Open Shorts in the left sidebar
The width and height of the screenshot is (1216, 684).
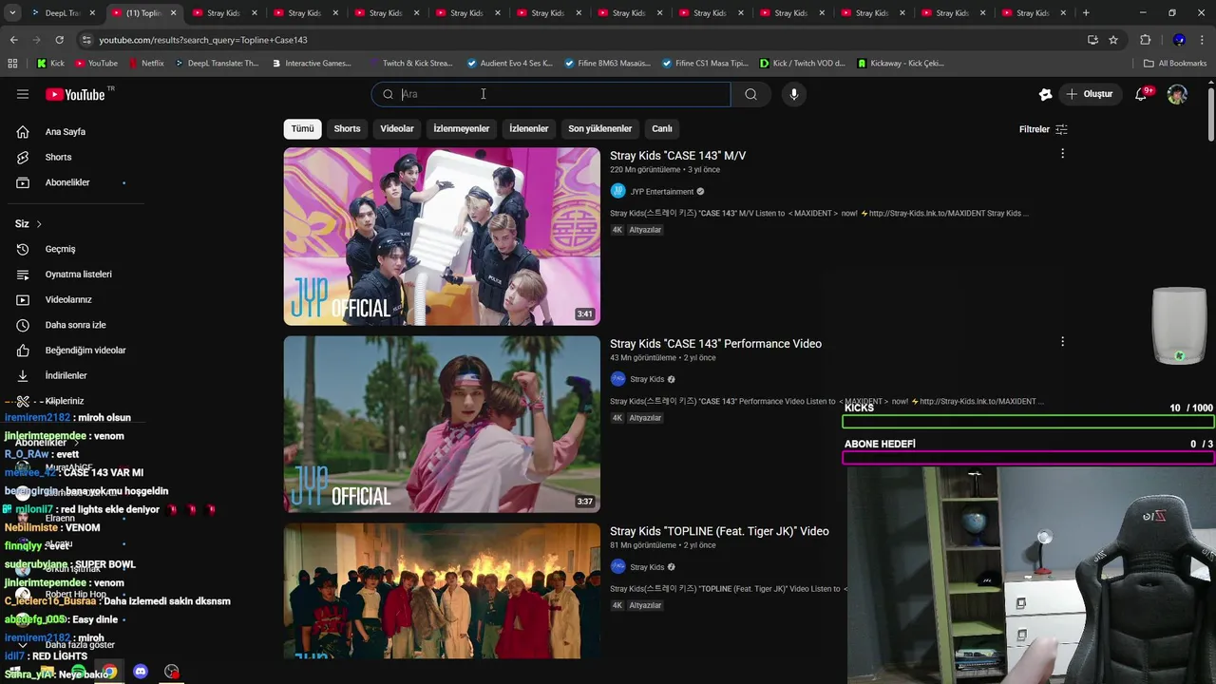pyautogui.click(x=58, y=157)
